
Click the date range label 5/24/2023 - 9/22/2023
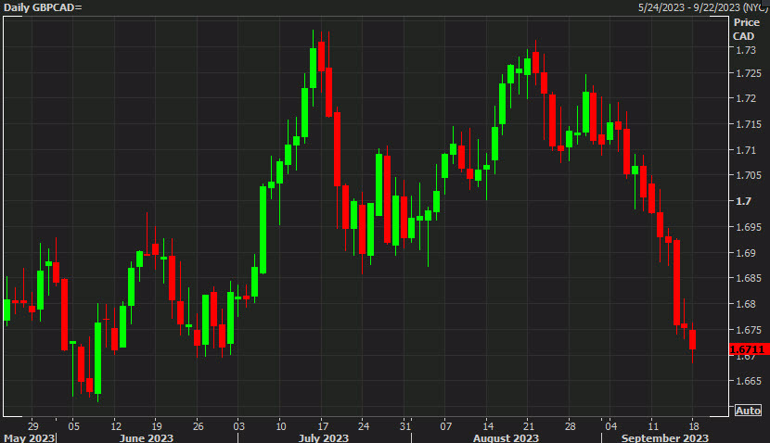[x=689, y=7]
